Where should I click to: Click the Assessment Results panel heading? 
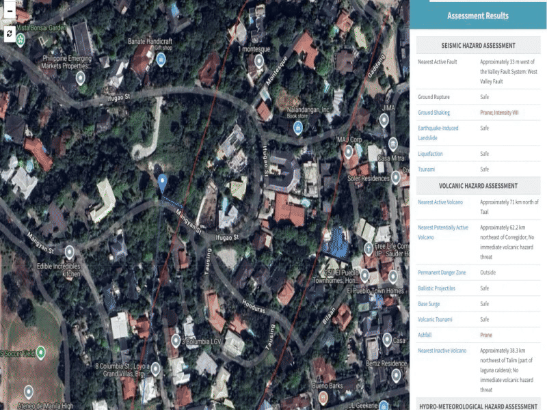click(477, 16)
